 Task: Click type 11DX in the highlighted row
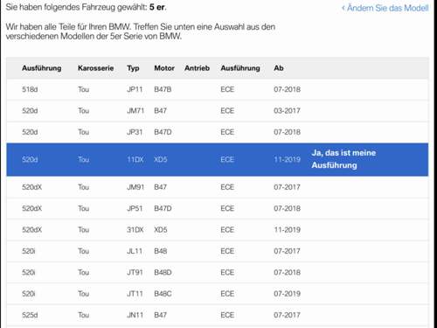tap(135, 159)
